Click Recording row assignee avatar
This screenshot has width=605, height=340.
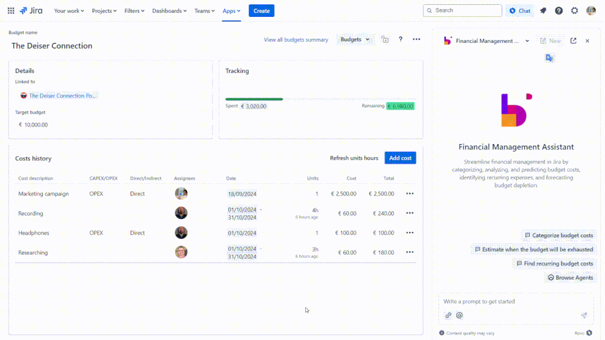coord(181,213)
